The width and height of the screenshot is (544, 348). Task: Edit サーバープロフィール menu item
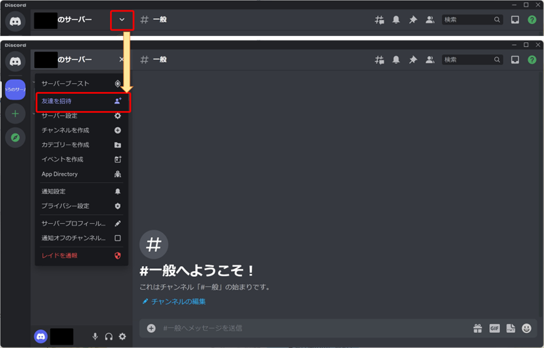(81, 223)
